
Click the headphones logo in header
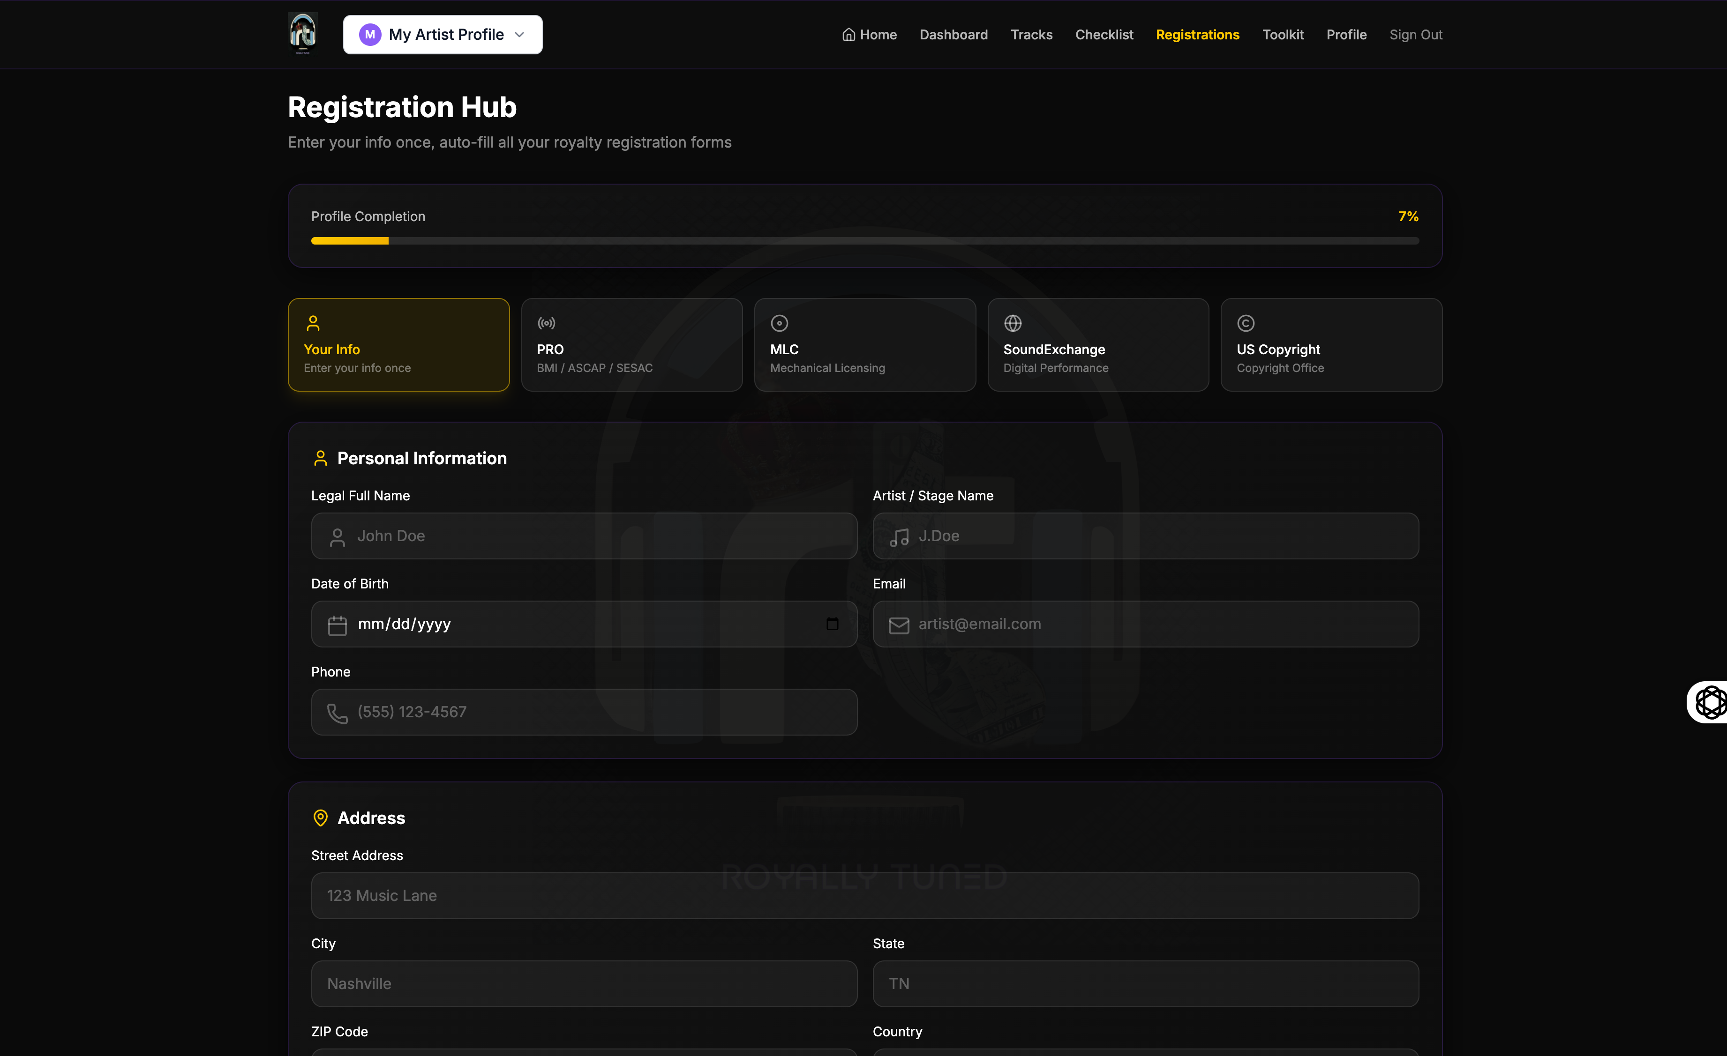click(303, 34)
